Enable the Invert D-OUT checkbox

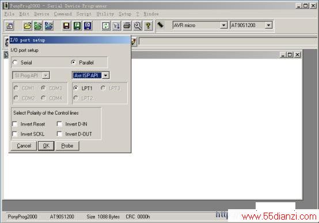point(59,134)
